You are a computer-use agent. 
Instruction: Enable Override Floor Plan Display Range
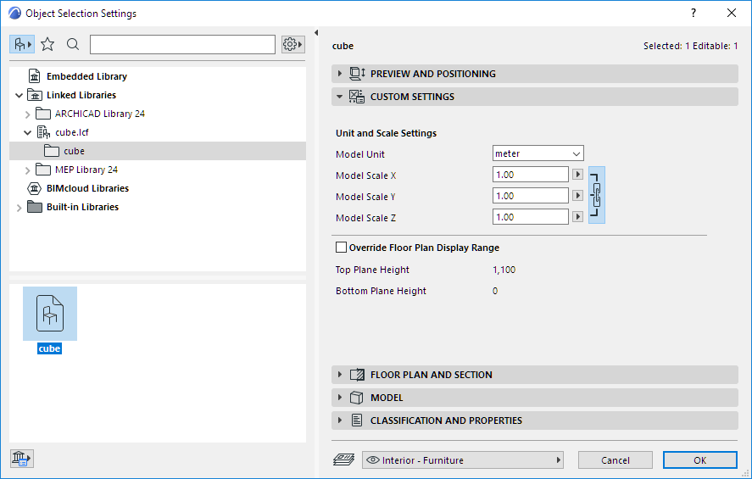click(342, 248)
